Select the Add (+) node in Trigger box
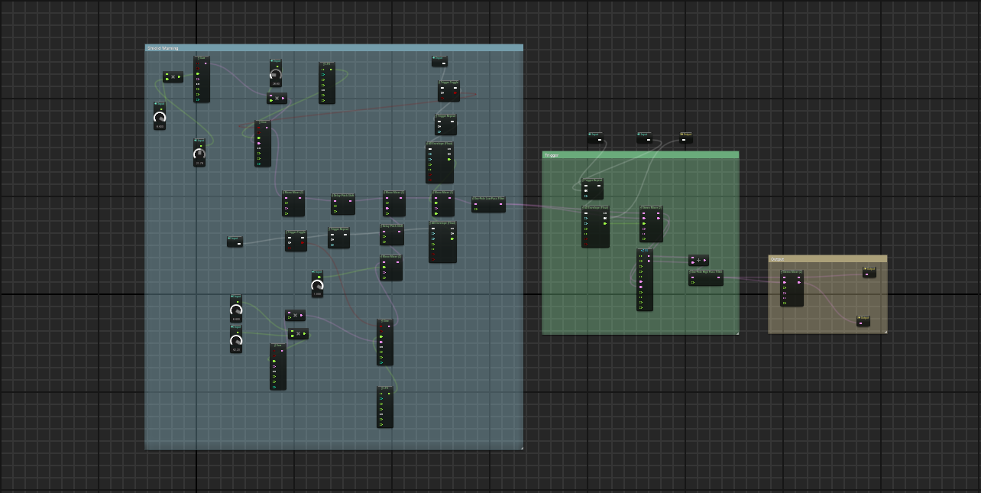The image size is (981, 493). [x=698, y=260]
